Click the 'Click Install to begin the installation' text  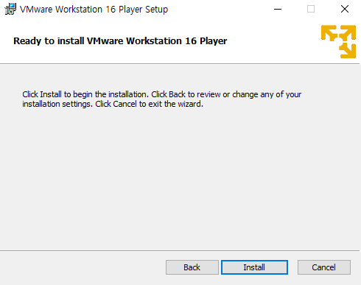click(x=85, y=94)
